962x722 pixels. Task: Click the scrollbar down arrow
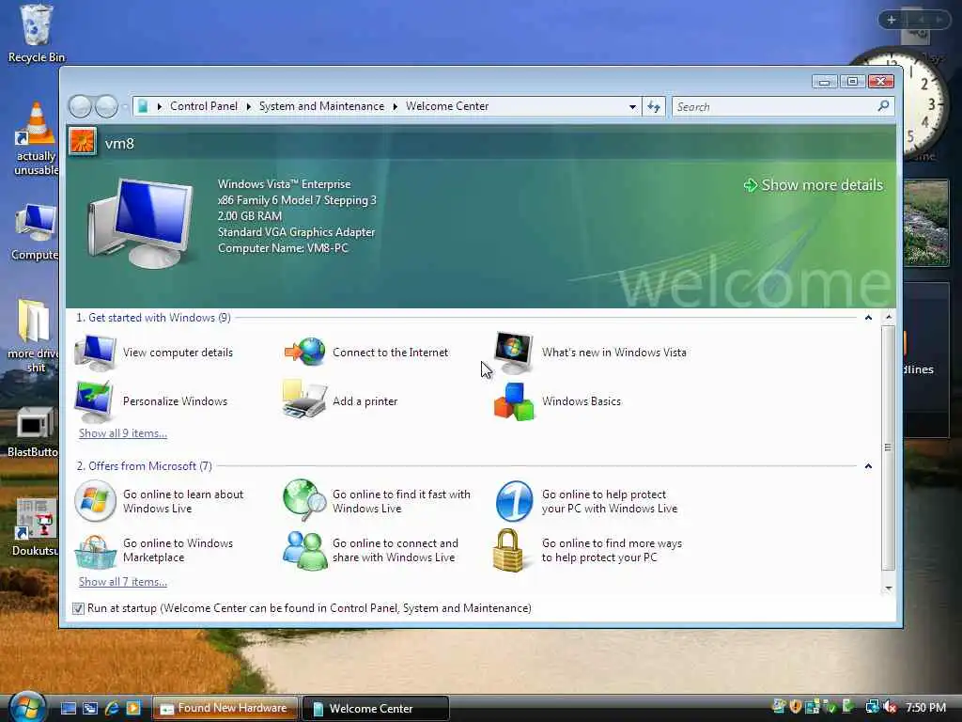click(889, 589)
